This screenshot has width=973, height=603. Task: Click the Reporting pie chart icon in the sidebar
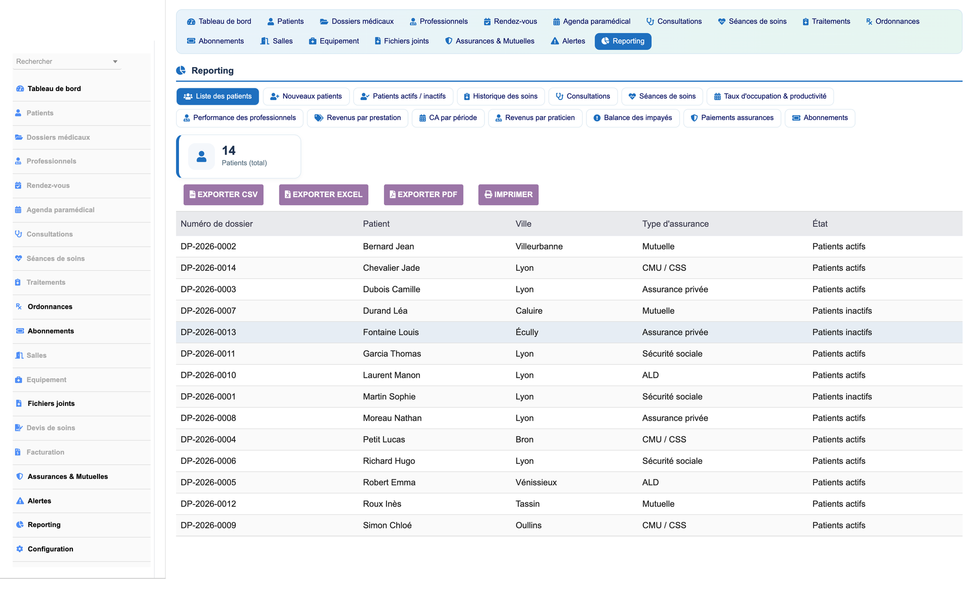click(x=20, y=524)
